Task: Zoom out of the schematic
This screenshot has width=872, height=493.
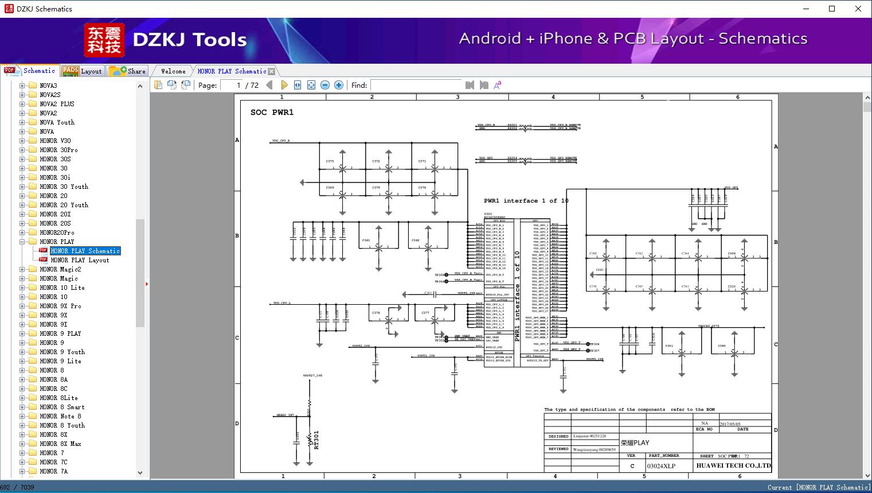Action: point(325,85)
